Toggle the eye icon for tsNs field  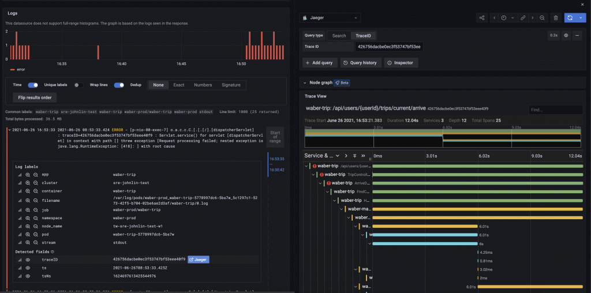click(x=28, y=276)
